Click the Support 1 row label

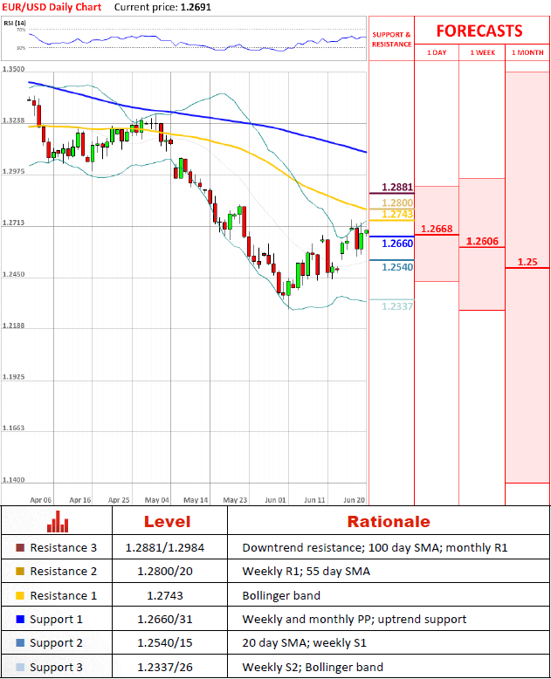[56, 620]
